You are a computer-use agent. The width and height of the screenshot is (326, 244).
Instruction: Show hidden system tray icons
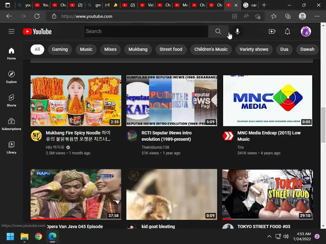pos(269,236)
